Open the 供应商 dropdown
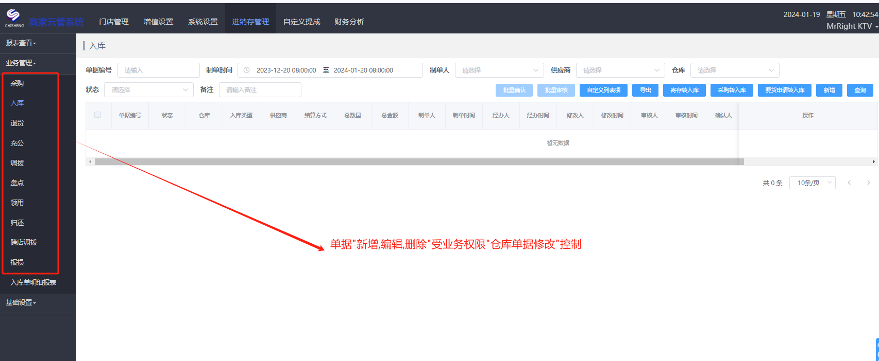The height and width of the screenshot is (361, 879). click(620, 70)
